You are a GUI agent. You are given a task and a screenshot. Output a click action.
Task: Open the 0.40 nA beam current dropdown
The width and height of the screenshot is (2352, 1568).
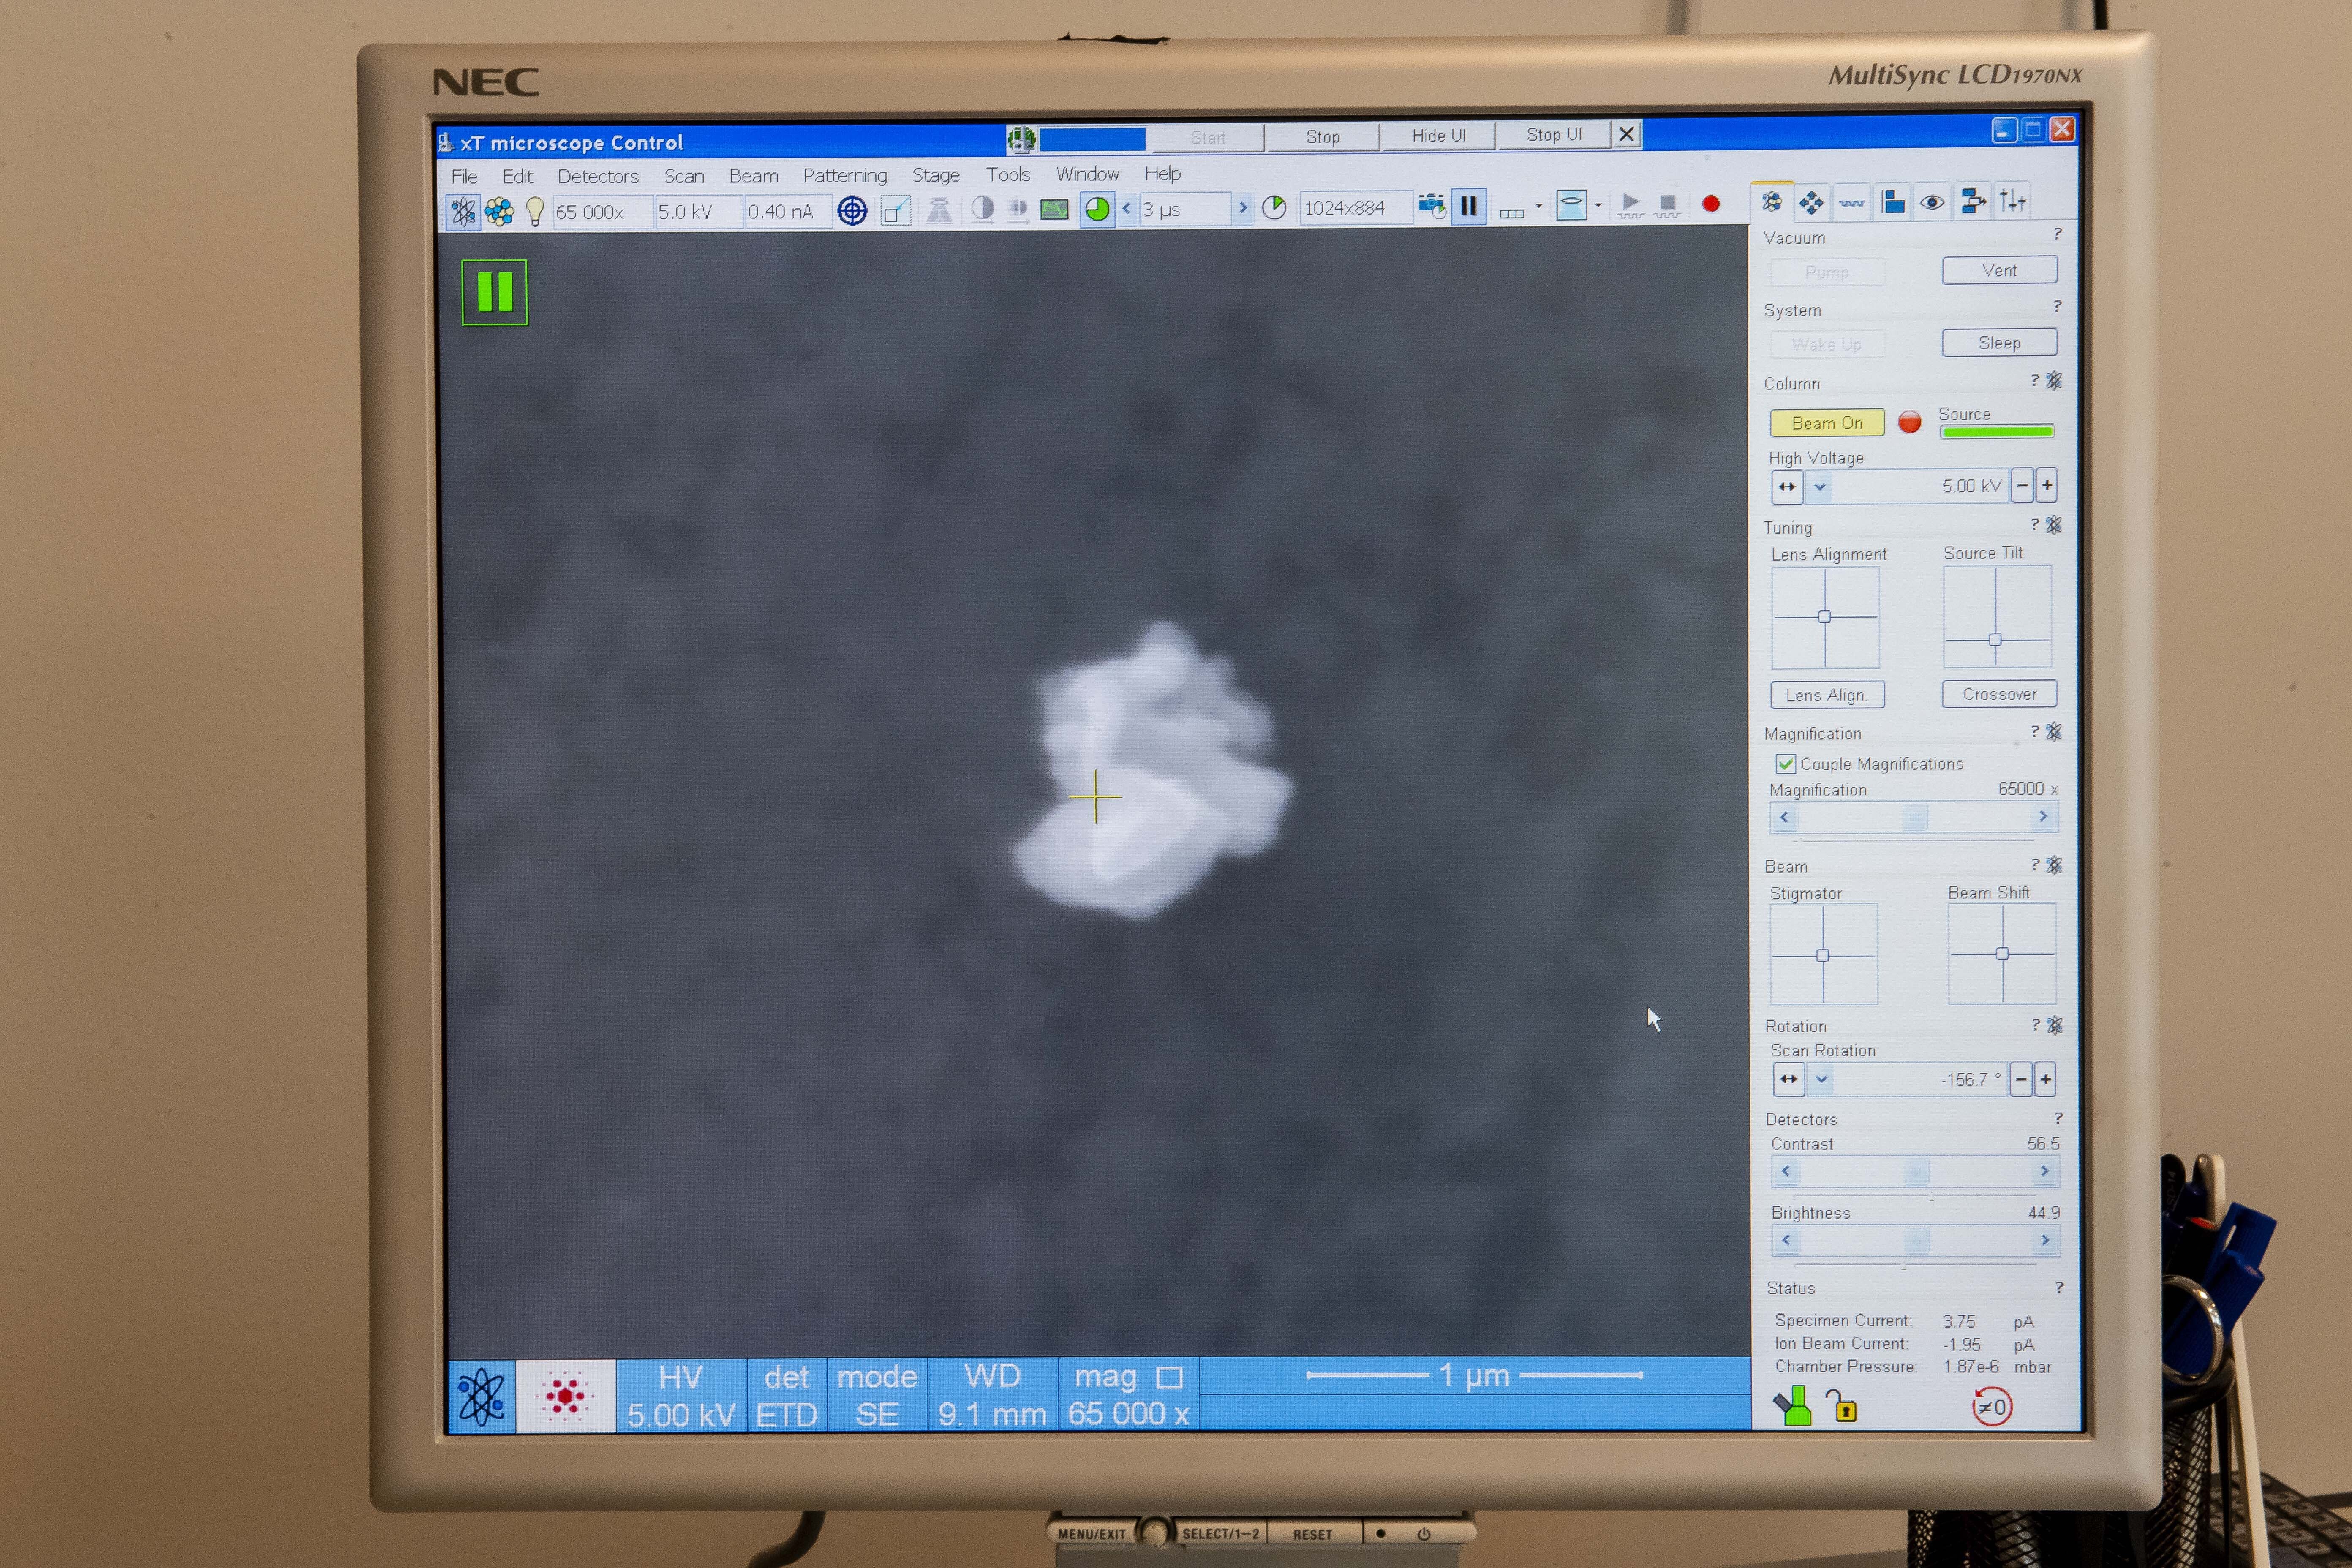coord(788,211)
